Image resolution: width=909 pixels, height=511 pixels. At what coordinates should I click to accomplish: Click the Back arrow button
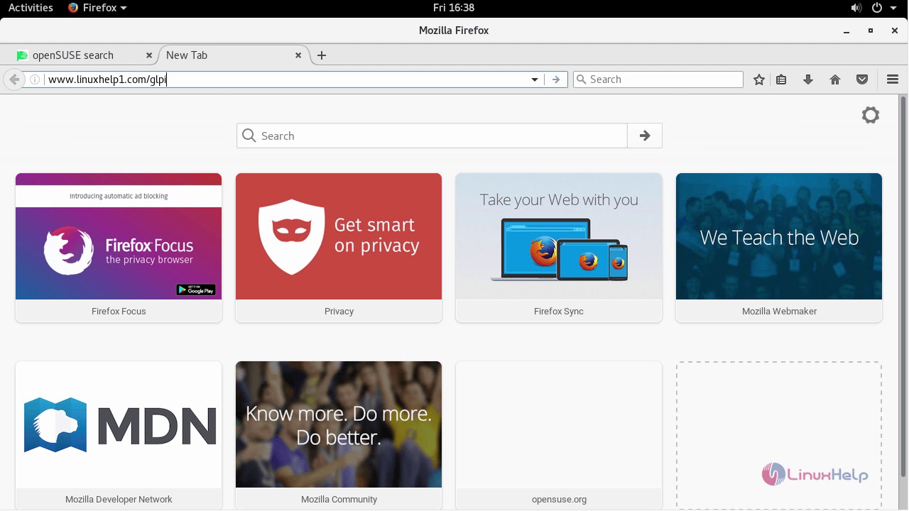tap(14, 79)
